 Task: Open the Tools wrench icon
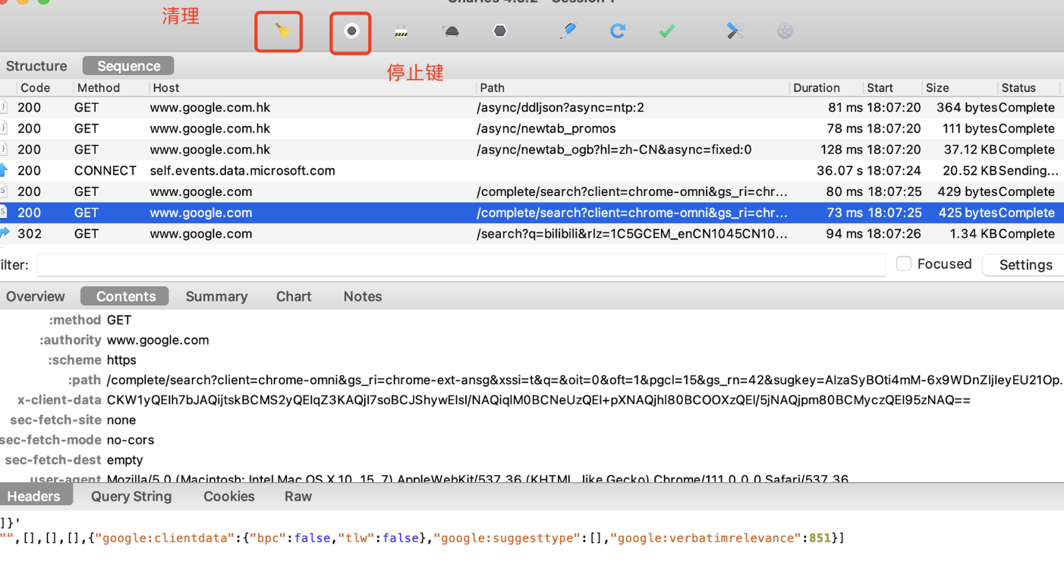[735, 31]
